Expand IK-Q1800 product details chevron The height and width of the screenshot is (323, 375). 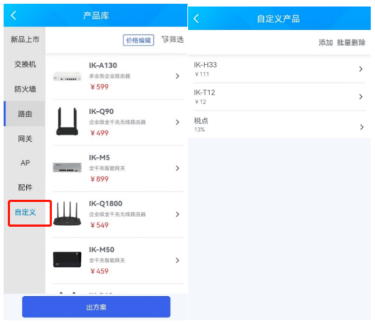click(x=177, y=214)
